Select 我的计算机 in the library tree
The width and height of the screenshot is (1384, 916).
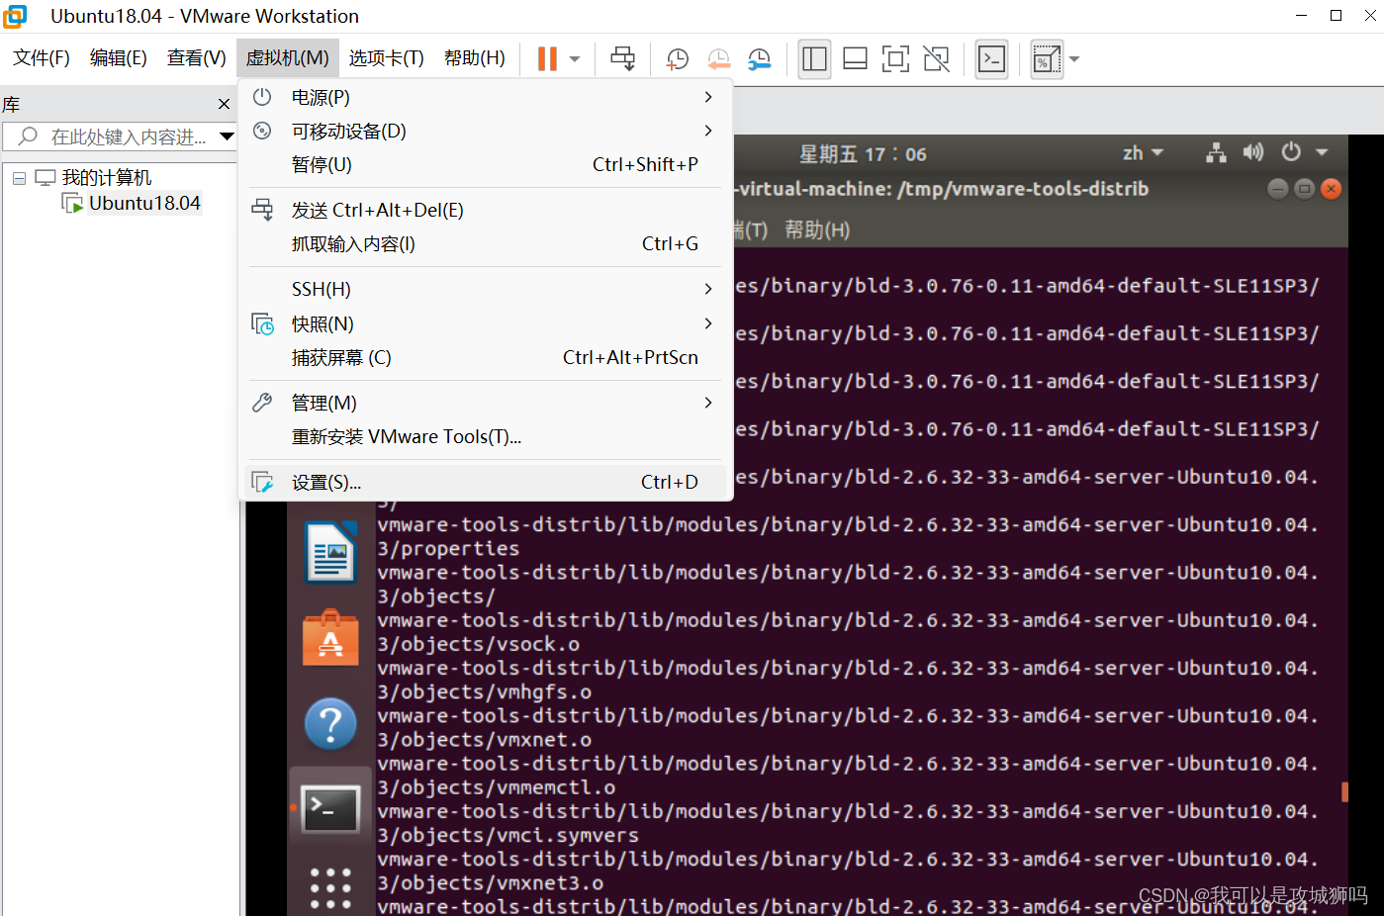point(107,178)
